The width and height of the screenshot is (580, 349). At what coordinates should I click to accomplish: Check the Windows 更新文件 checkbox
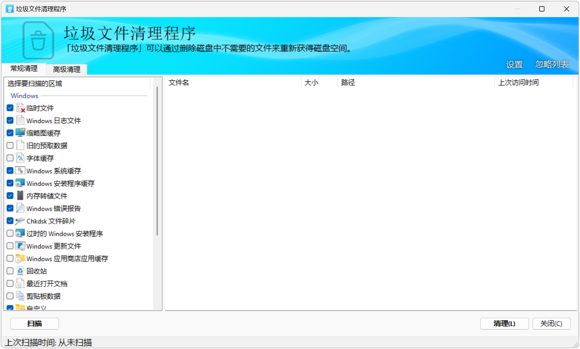pos(10,246)
